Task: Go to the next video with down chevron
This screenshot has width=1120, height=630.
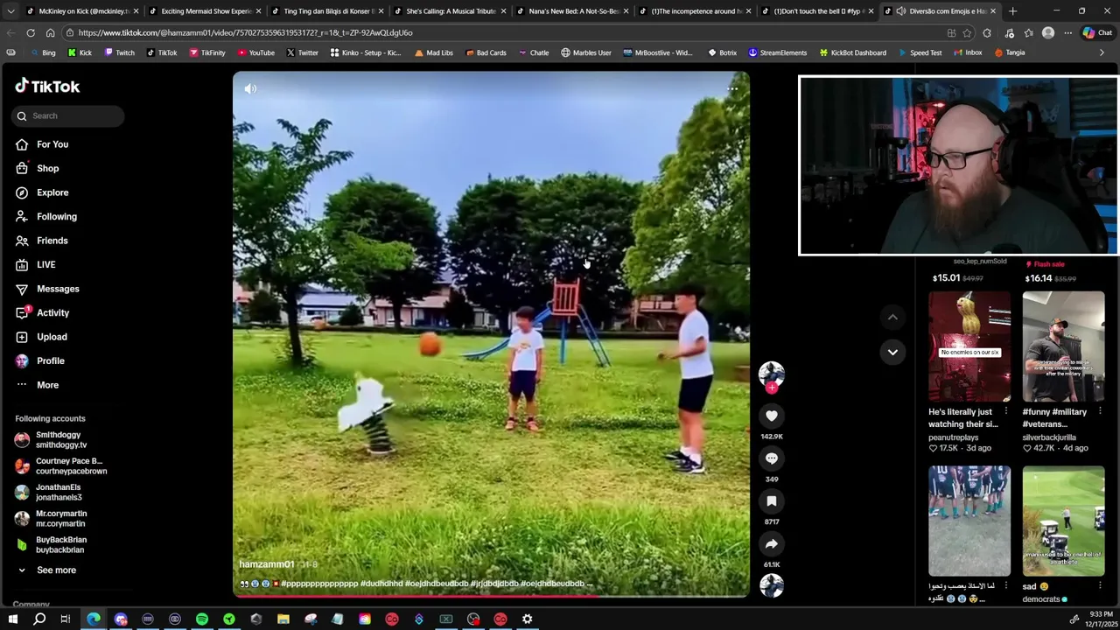Action: [x=892, y=352]
